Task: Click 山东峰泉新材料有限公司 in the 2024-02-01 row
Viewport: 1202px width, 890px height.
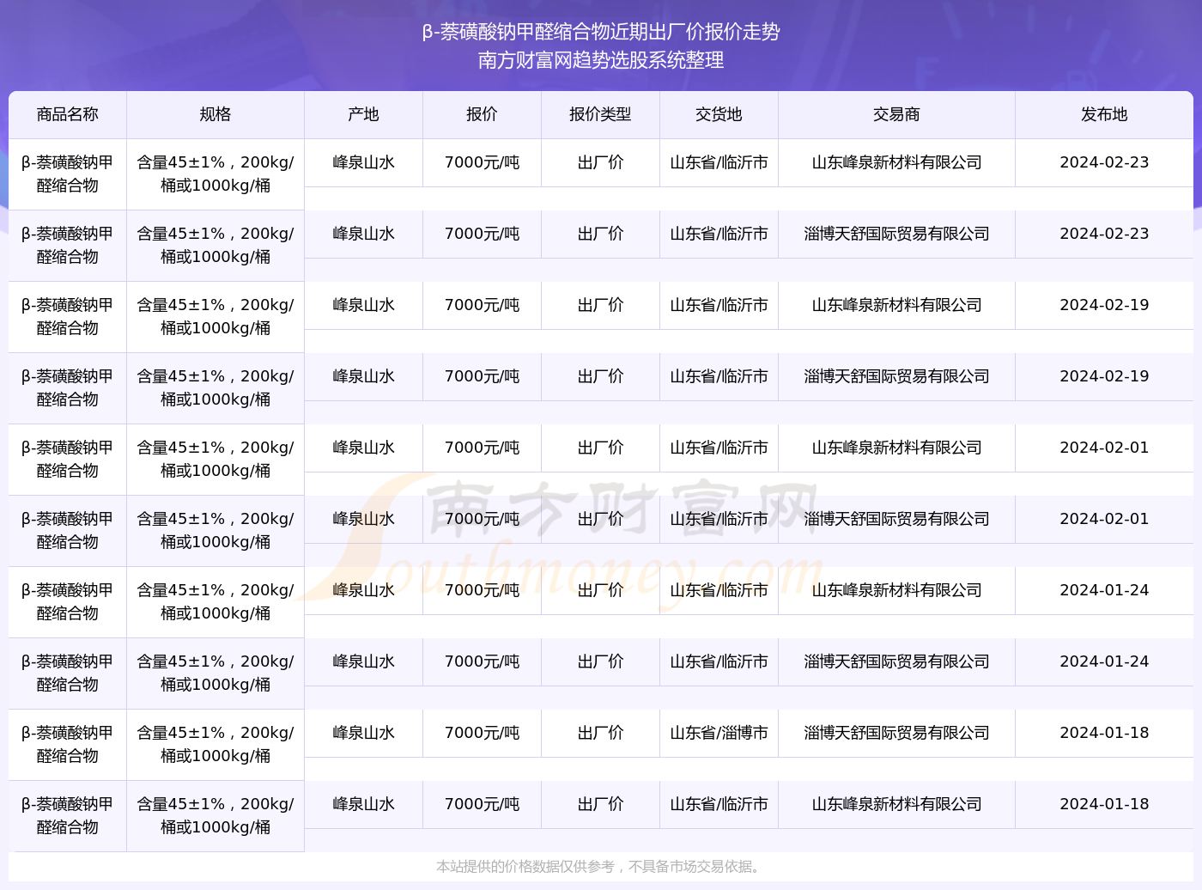Action: 896,448
